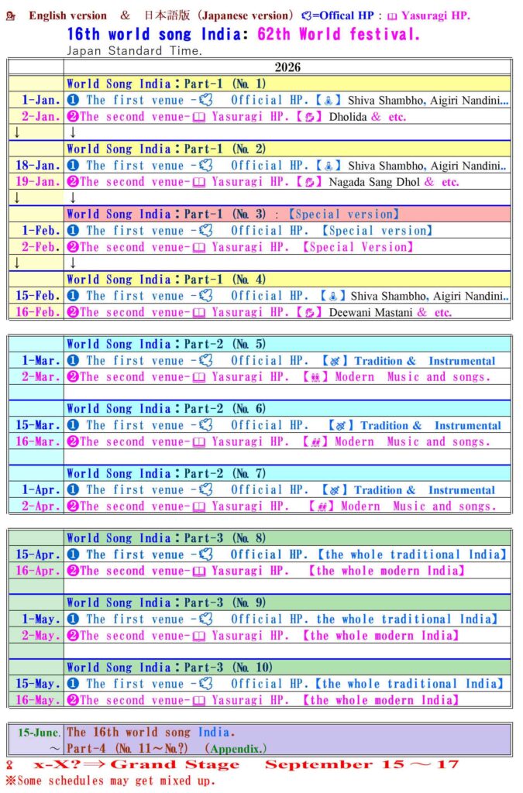Click the pointing hand icon in 1-Jan. row
Image resolution: width=523 pixels, height=793 pixels.
pos(205,100)
